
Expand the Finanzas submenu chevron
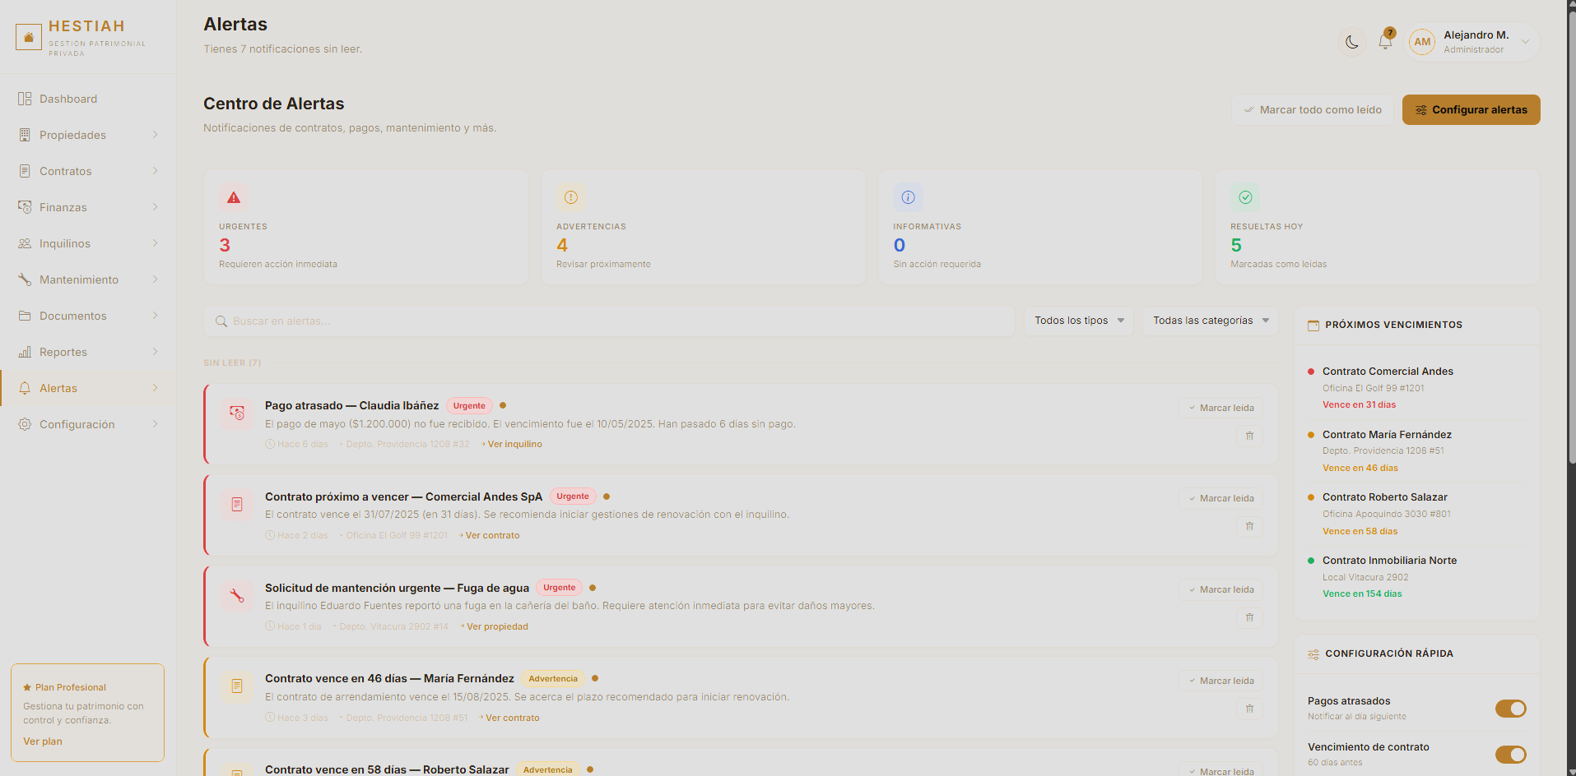155,207
